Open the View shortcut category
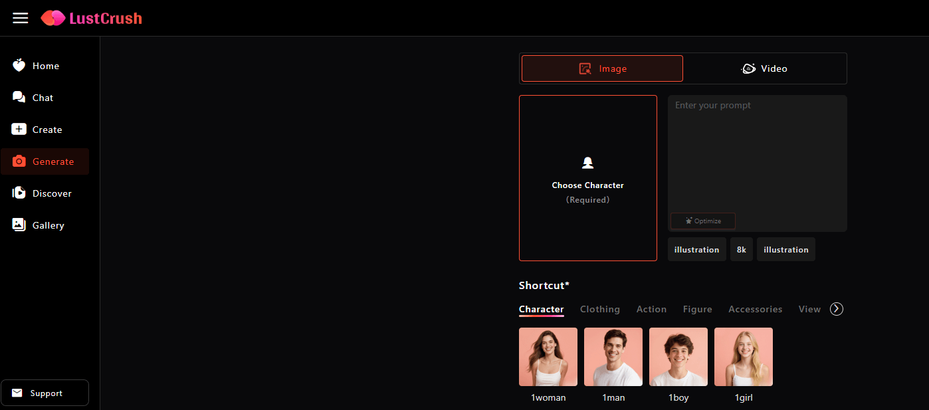The image size is (929, 410). coord(809,308)
